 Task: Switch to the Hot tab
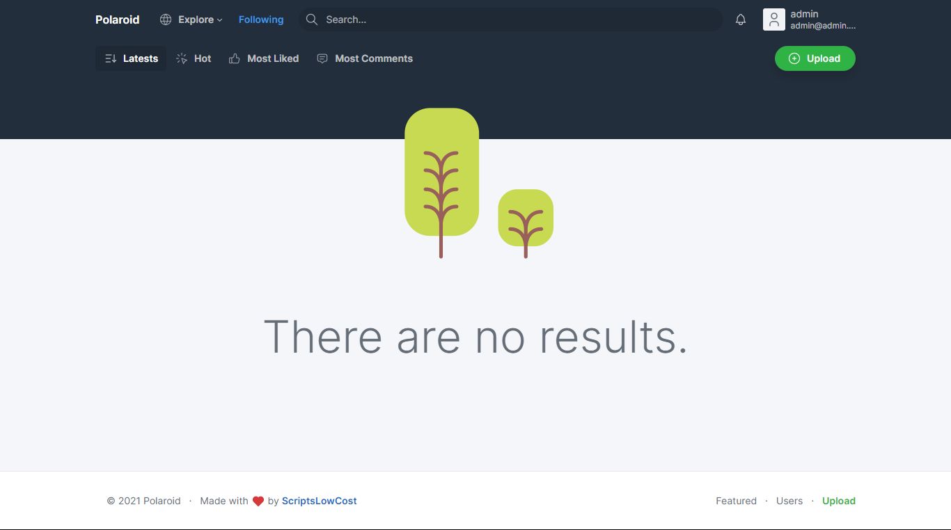coord(194,58)
